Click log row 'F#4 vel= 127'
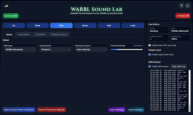Viewport: 193px width, 115px height. point(169,95)
